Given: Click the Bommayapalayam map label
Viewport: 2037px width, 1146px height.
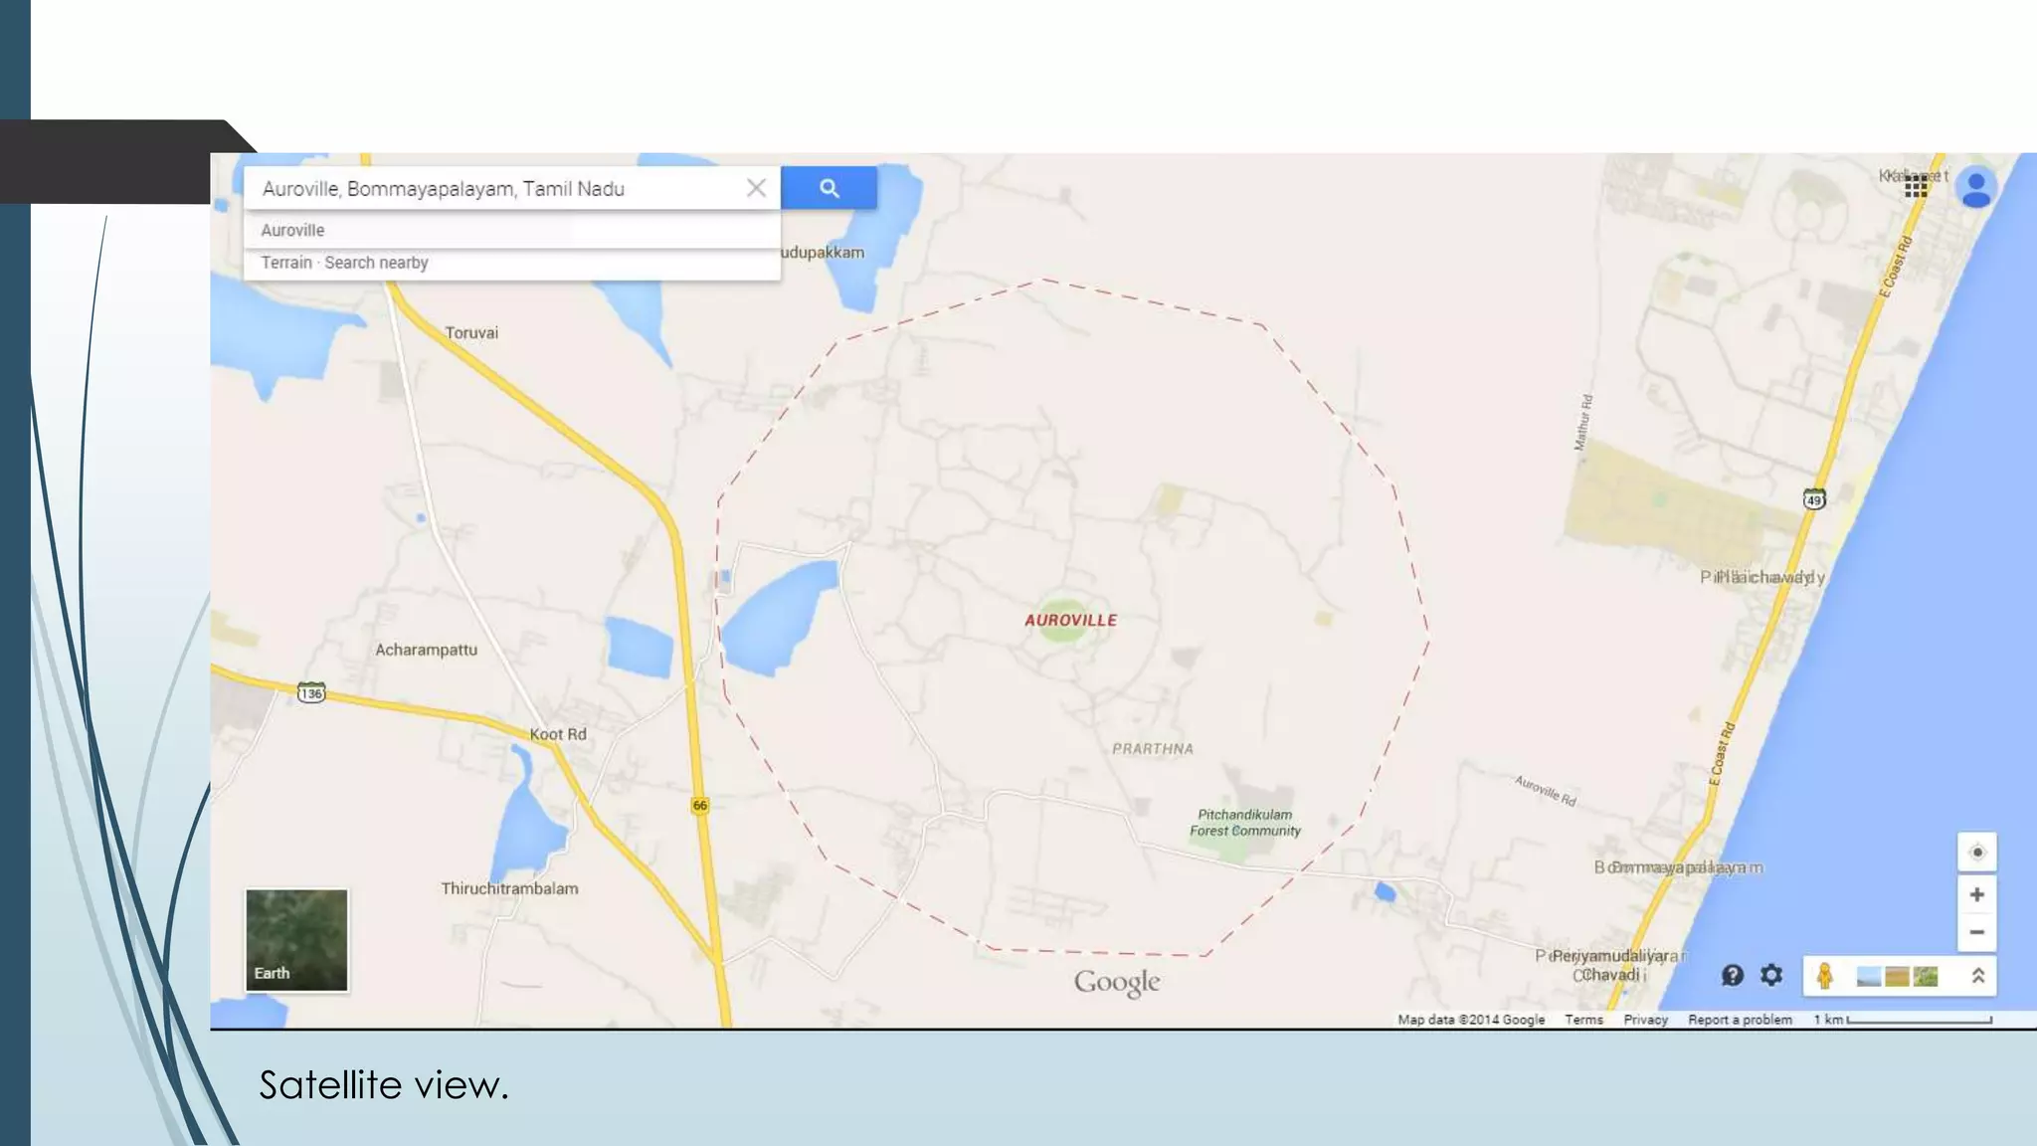Looking at the screenshot, I should point(1679,867).
